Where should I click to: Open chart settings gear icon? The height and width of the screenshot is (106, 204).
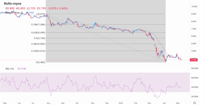pyautogui.click(x=194, y=103)
